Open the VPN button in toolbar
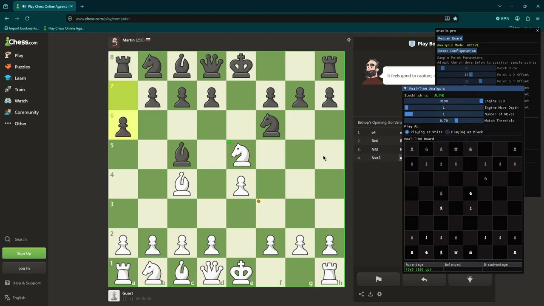The image size is (544, 306). pyautogui.click(x=502, y=19)
